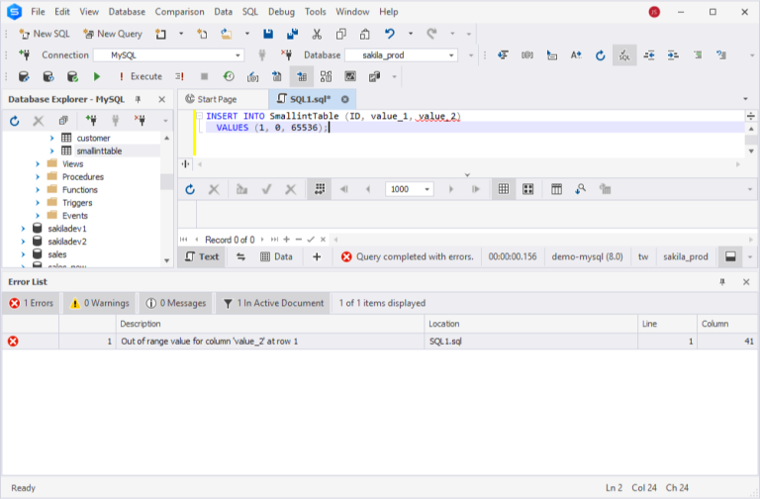
Task: Click the New SQL button
Action: [x=45, y=34]
